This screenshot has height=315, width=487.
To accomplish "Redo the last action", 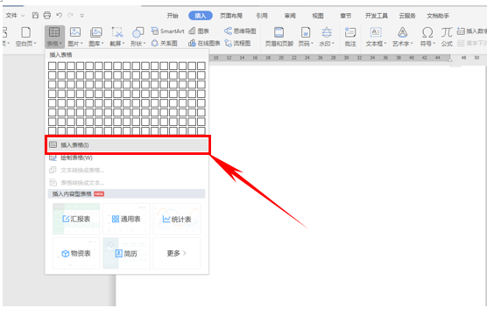I will 70,15.
